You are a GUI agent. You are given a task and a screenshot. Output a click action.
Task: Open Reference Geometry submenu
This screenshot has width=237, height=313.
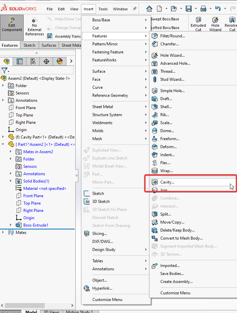pos(116,95)
